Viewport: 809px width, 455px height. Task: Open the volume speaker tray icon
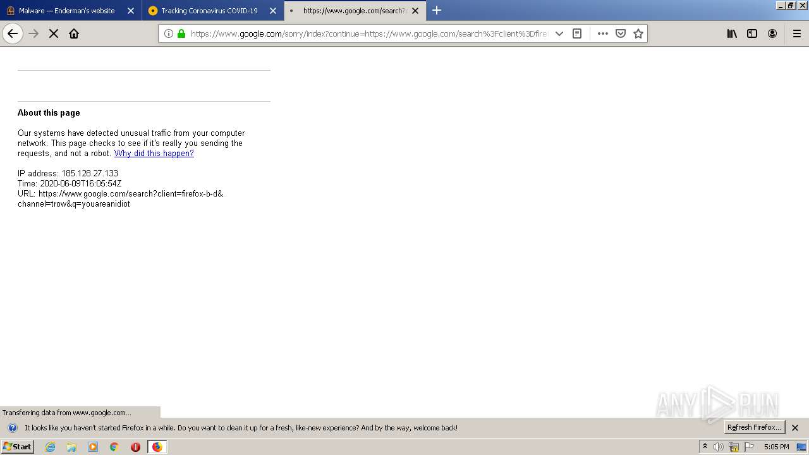(x=719, y=447)
